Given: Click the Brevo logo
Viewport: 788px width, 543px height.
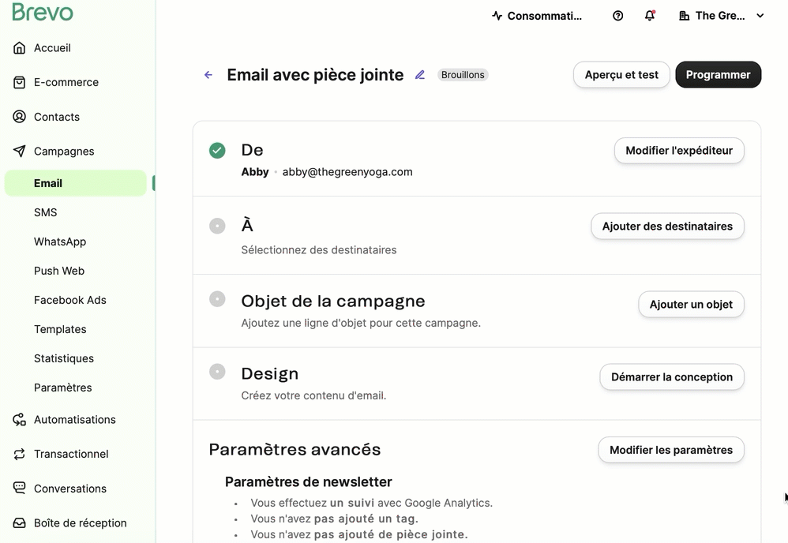Looking at the screenshot, I should click(x=43, y=12).
